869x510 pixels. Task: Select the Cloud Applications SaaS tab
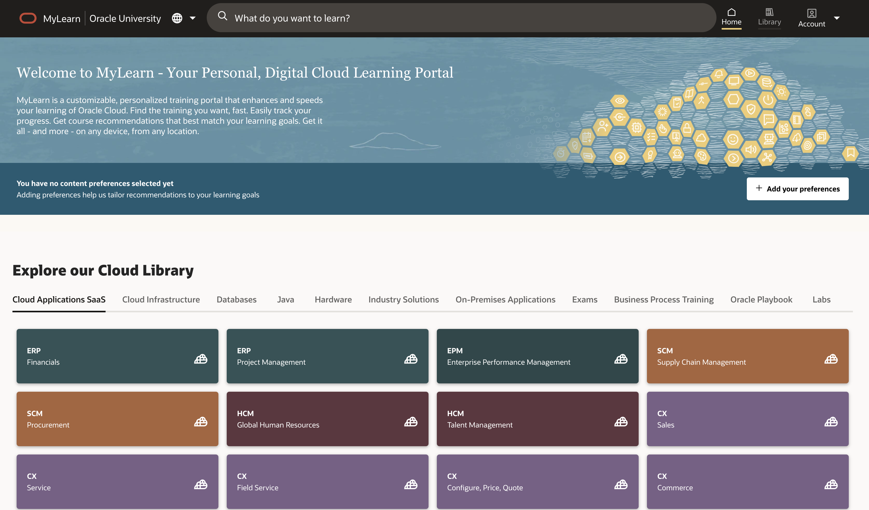click(59, 299)
